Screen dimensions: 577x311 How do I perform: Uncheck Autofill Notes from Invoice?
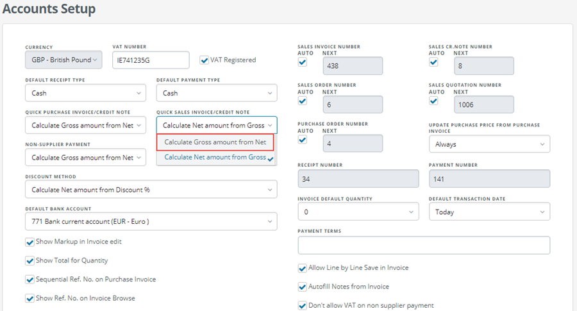click(x=303, y=287)
